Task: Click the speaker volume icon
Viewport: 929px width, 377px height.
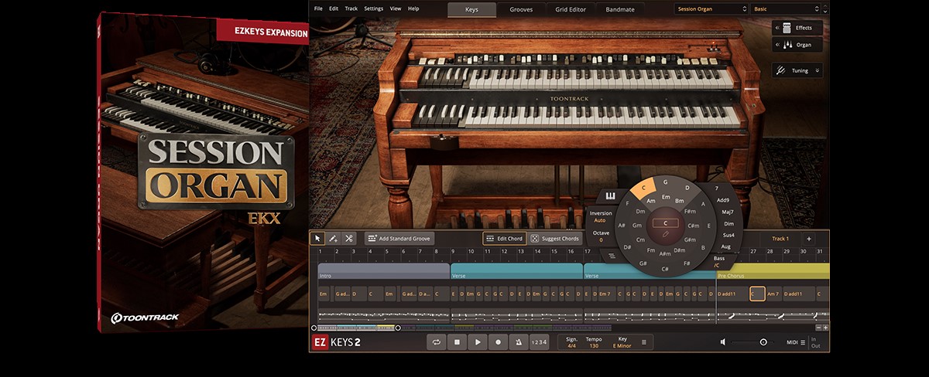Action: (723, 341)
